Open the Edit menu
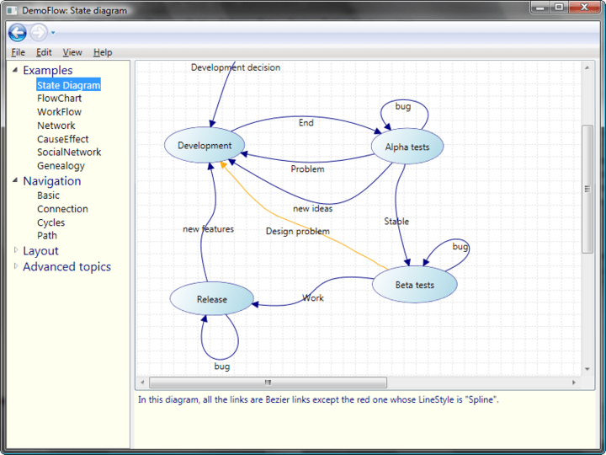The image size is (606, 455). pyautogui.click(x=44, y=52)
